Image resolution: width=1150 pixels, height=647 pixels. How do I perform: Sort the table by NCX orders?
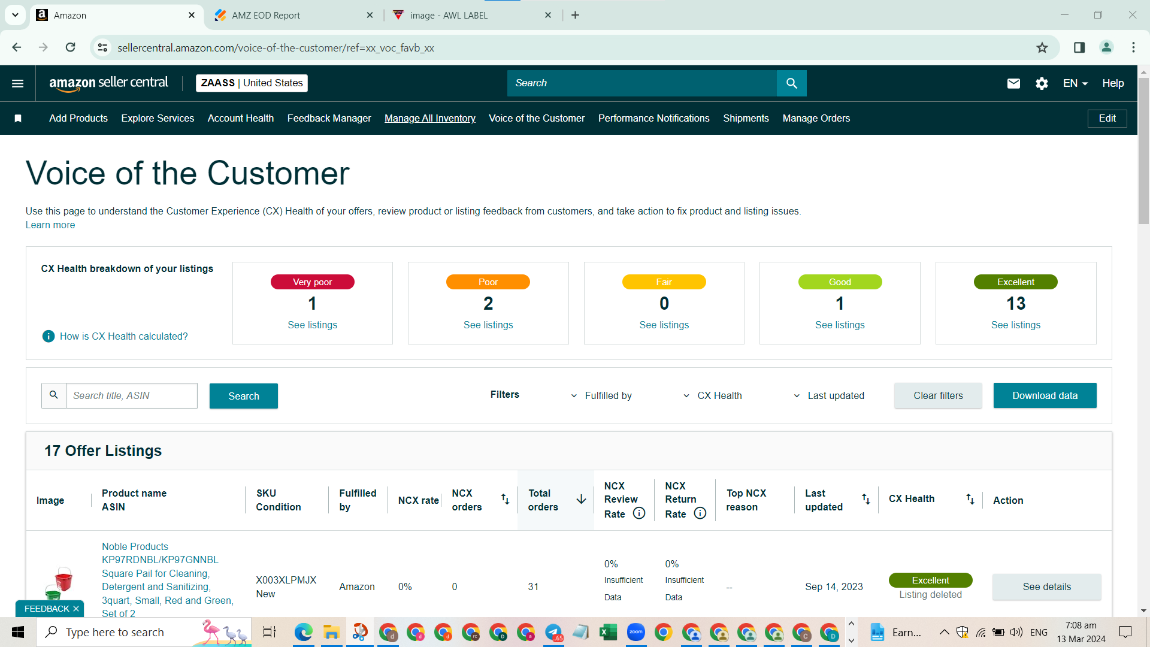[x=505, y=500]
